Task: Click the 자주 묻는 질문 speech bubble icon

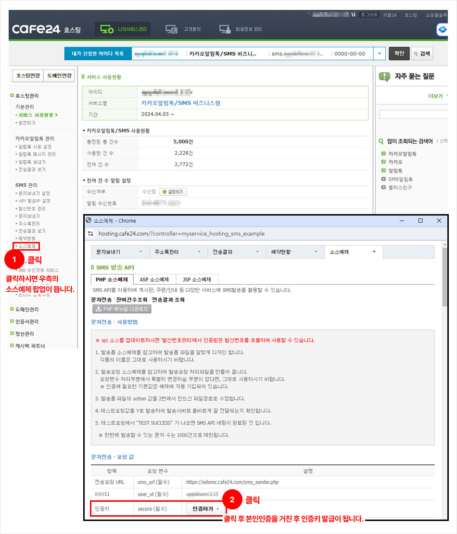Action: pyautogui.click(x=384, y=76)
